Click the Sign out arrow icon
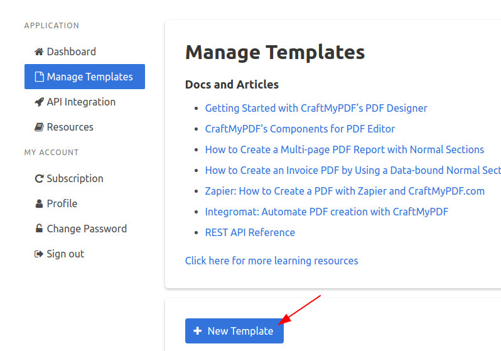 [x=39, y=254]
